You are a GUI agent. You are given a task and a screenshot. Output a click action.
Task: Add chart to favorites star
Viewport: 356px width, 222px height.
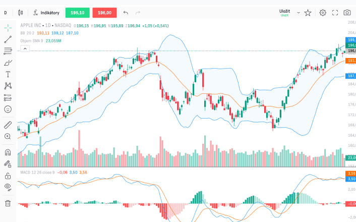(308, 13)
